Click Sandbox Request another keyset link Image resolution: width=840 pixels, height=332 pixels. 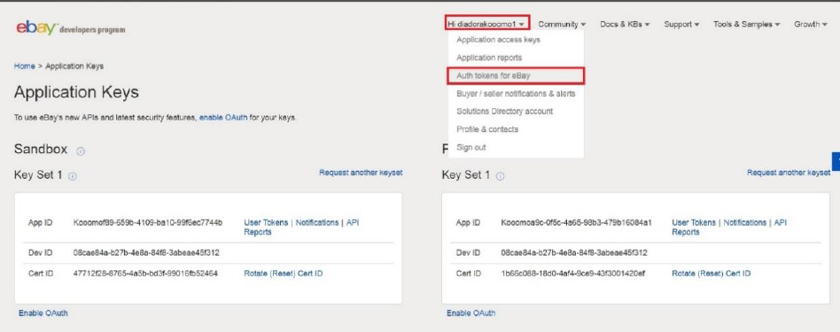pos(361,173)
